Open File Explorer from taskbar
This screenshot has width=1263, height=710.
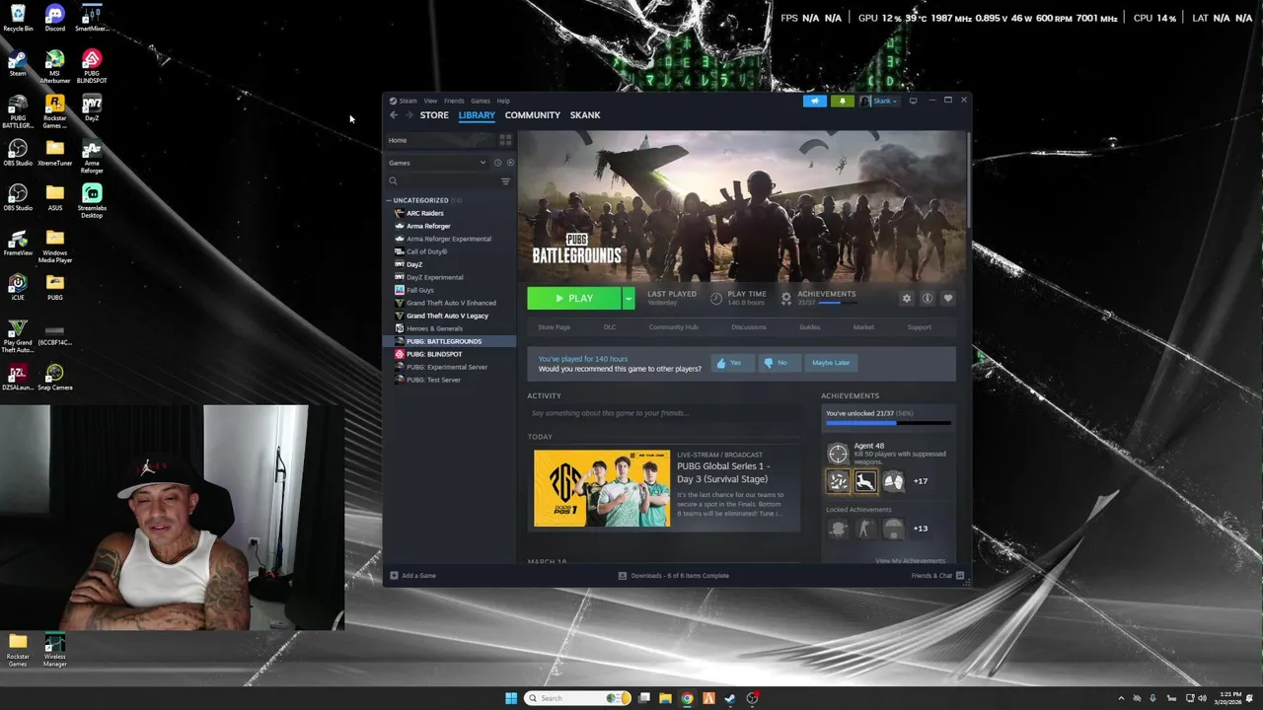tap(665, 698)
